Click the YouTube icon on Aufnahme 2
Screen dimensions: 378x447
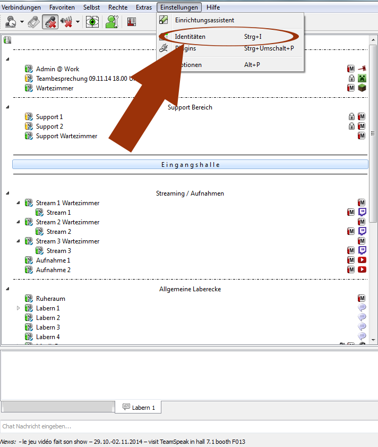tap(362, 269)
